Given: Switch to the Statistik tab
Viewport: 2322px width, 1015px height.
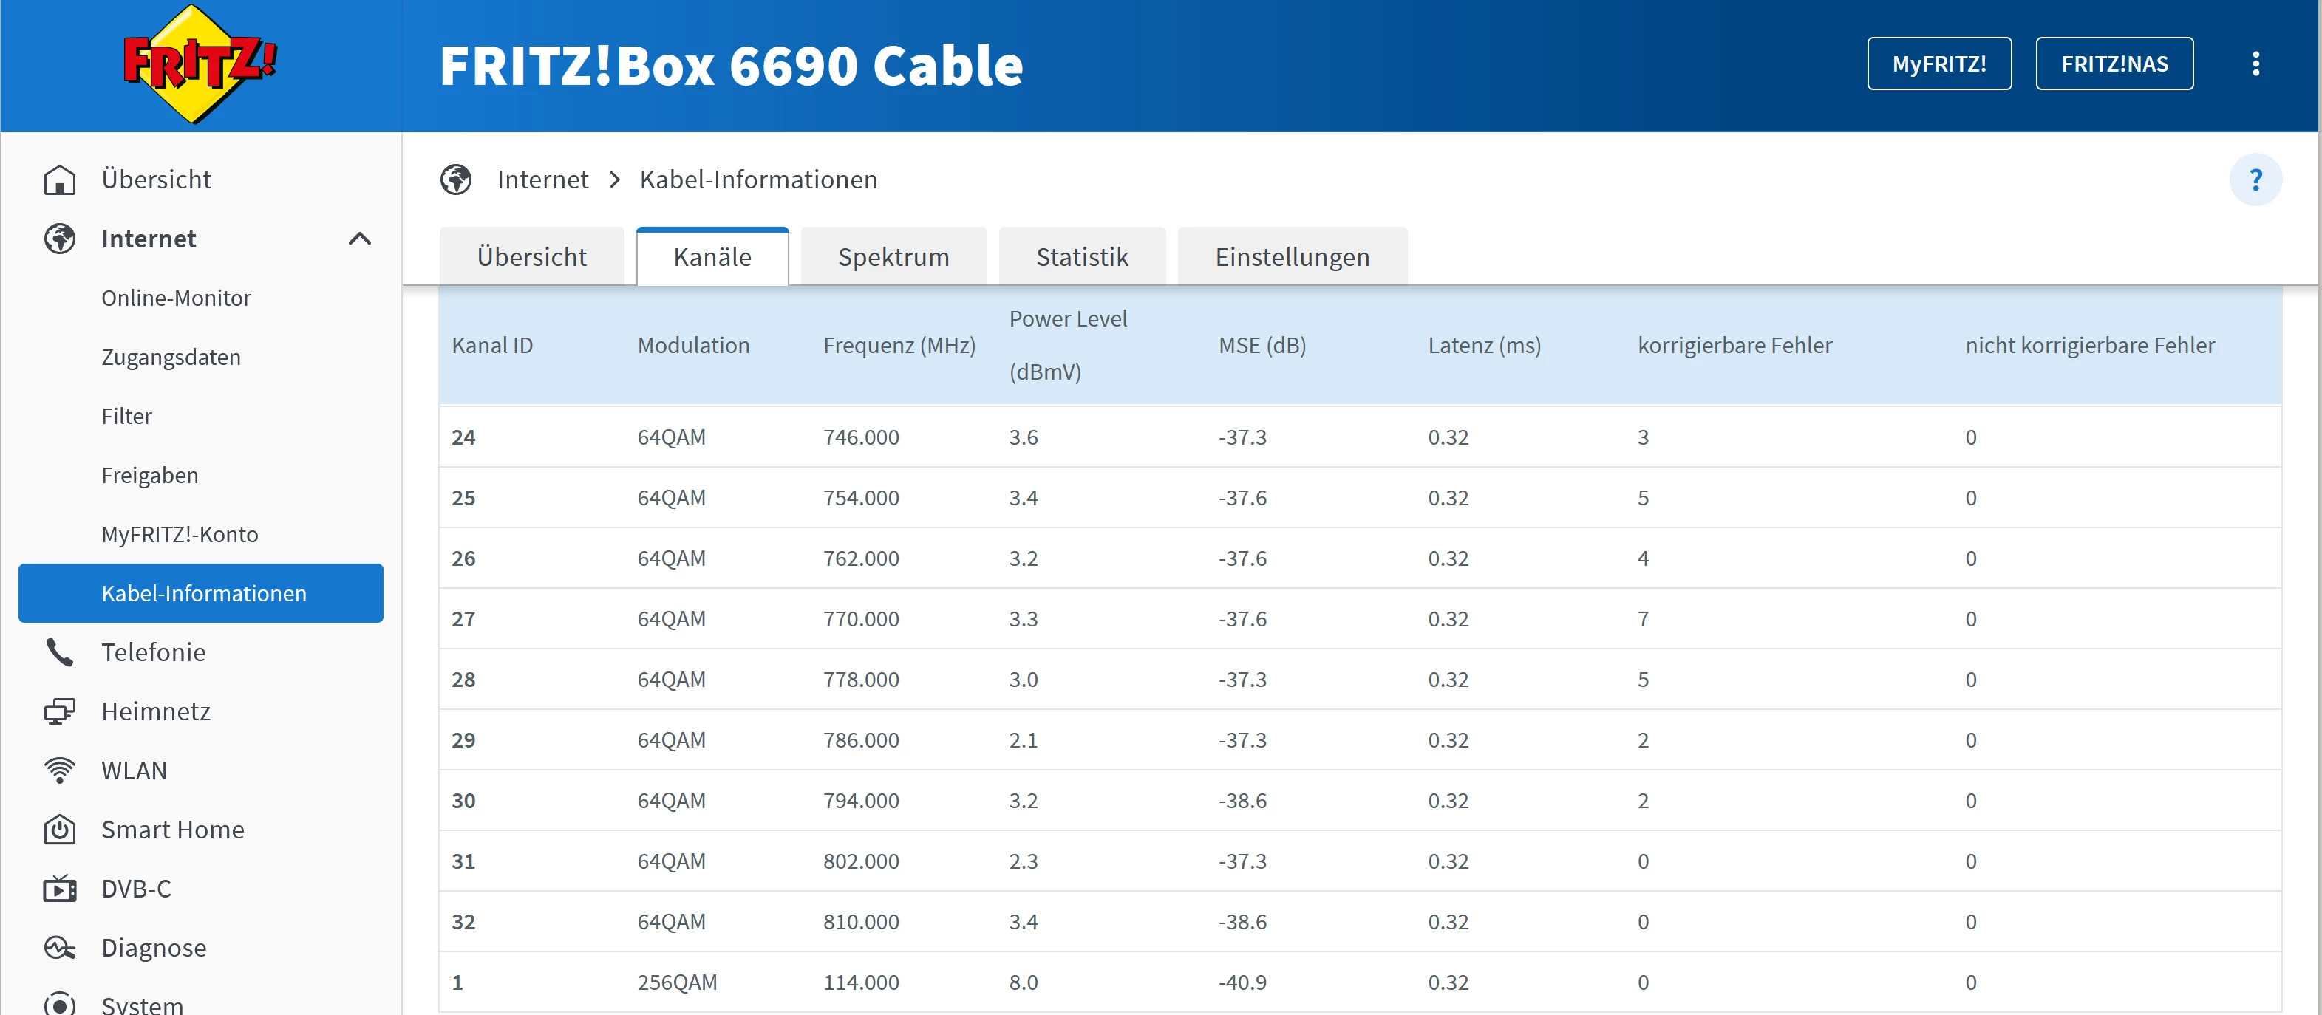Looking at the screenshot, I should coord(1080,258).
